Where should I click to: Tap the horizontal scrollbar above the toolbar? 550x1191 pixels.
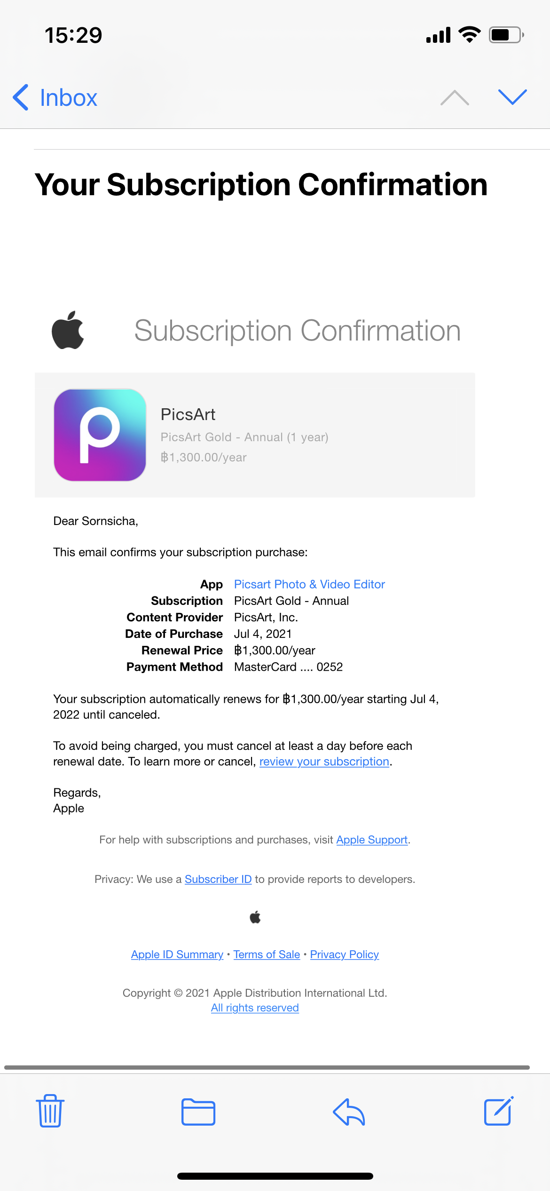267,1067
